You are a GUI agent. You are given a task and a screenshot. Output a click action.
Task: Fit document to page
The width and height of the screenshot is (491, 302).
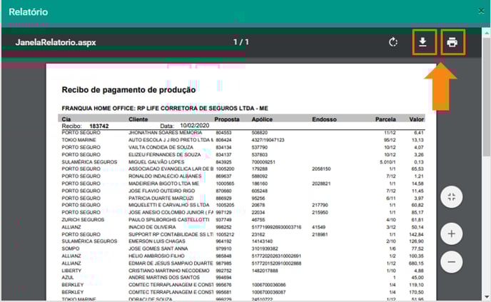(x=451, y=197)
